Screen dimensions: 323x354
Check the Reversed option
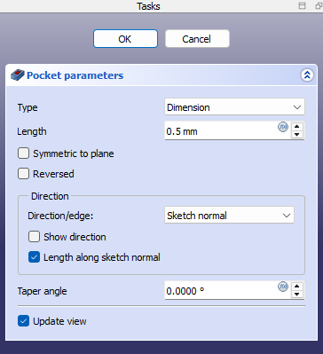tap(23, 174)
